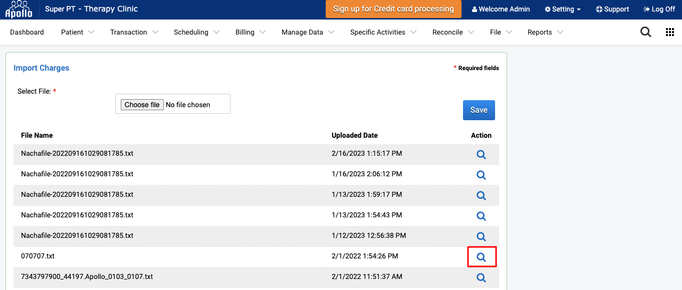Click the Required fields note
The image size is (682, 290).
(x=476, y=68)
